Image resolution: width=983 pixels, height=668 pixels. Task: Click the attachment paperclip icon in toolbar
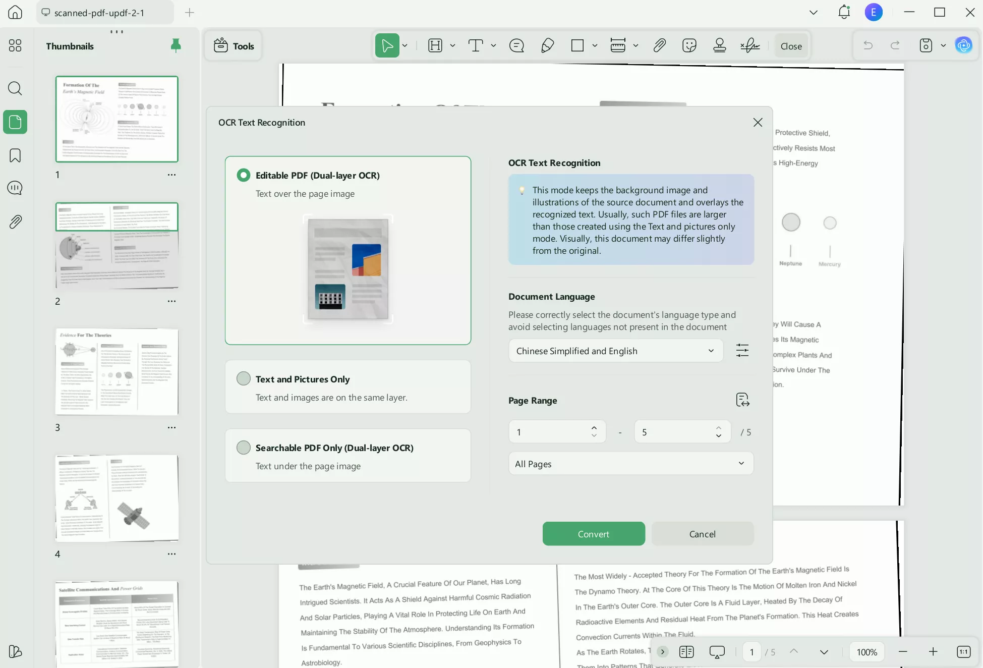659,46
